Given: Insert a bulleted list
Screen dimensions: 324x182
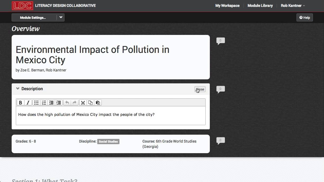Looking at the screenshot, I should pyautogui.click(x=36, y=103).
